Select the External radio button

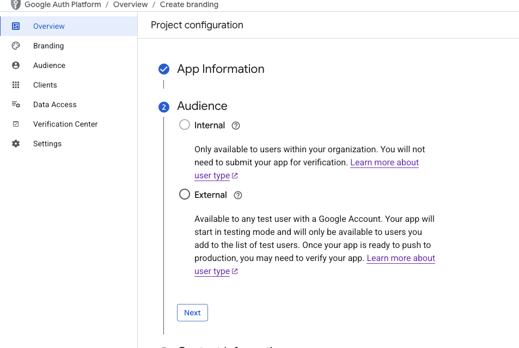[185, 194]
